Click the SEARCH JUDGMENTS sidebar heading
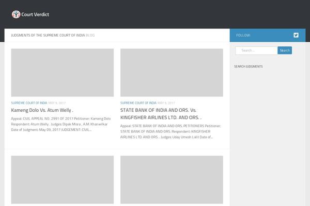Screen dimensions: 310x206 tap(249, 66)
